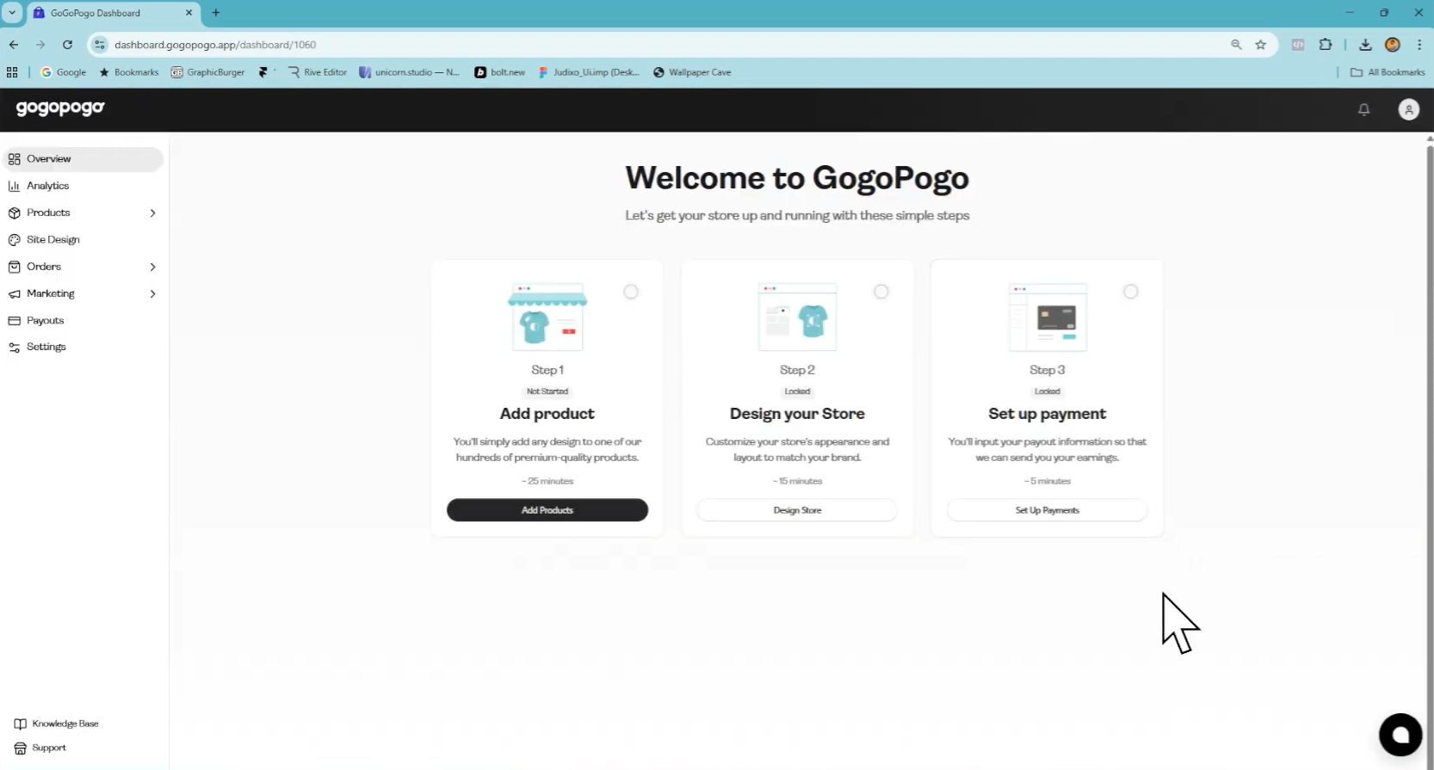Click the 'Not Started' status badge
Screen dimensions: 1434x770
(x=547, y=391)
